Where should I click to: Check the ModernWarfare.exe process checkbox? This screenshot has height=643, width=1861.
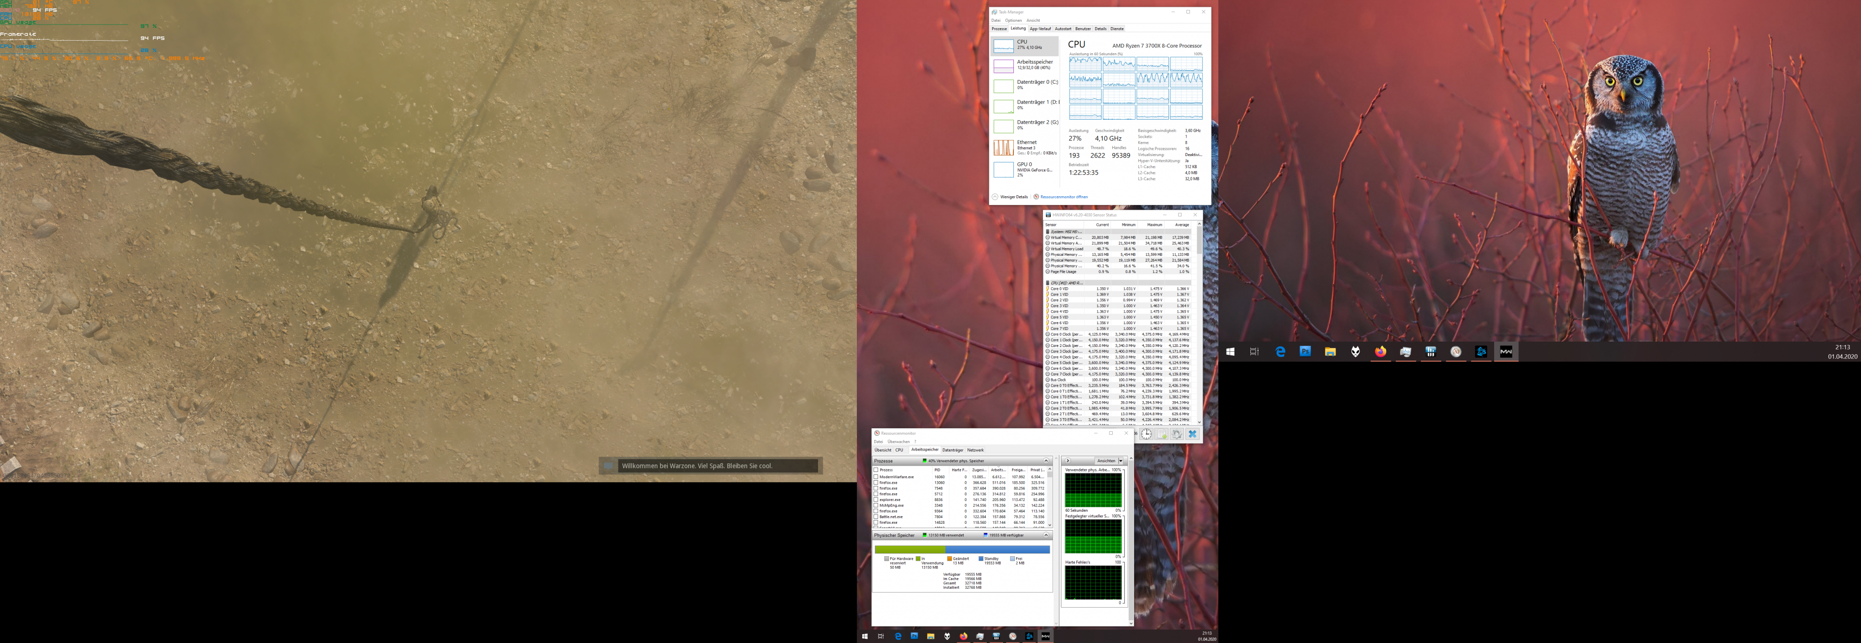point(876,477)
